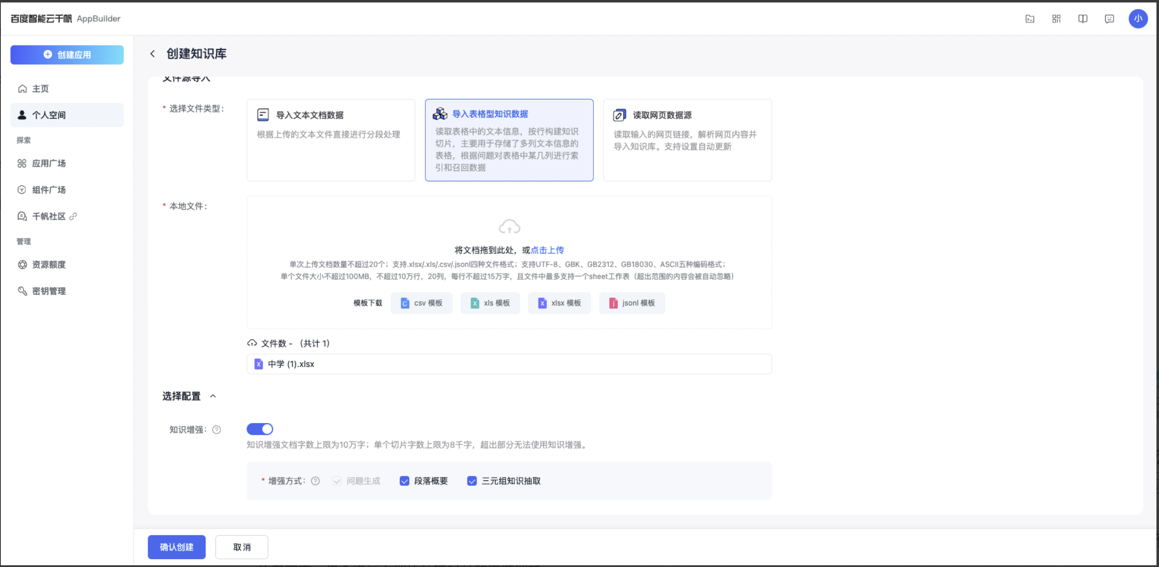Open the QR code grid icon in top bar

click(x=1056, y=19)
